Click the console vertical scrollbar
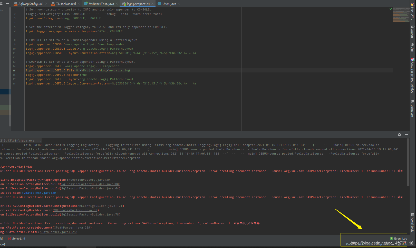This screenshot has width=416, height=248. tap(408, 162)
